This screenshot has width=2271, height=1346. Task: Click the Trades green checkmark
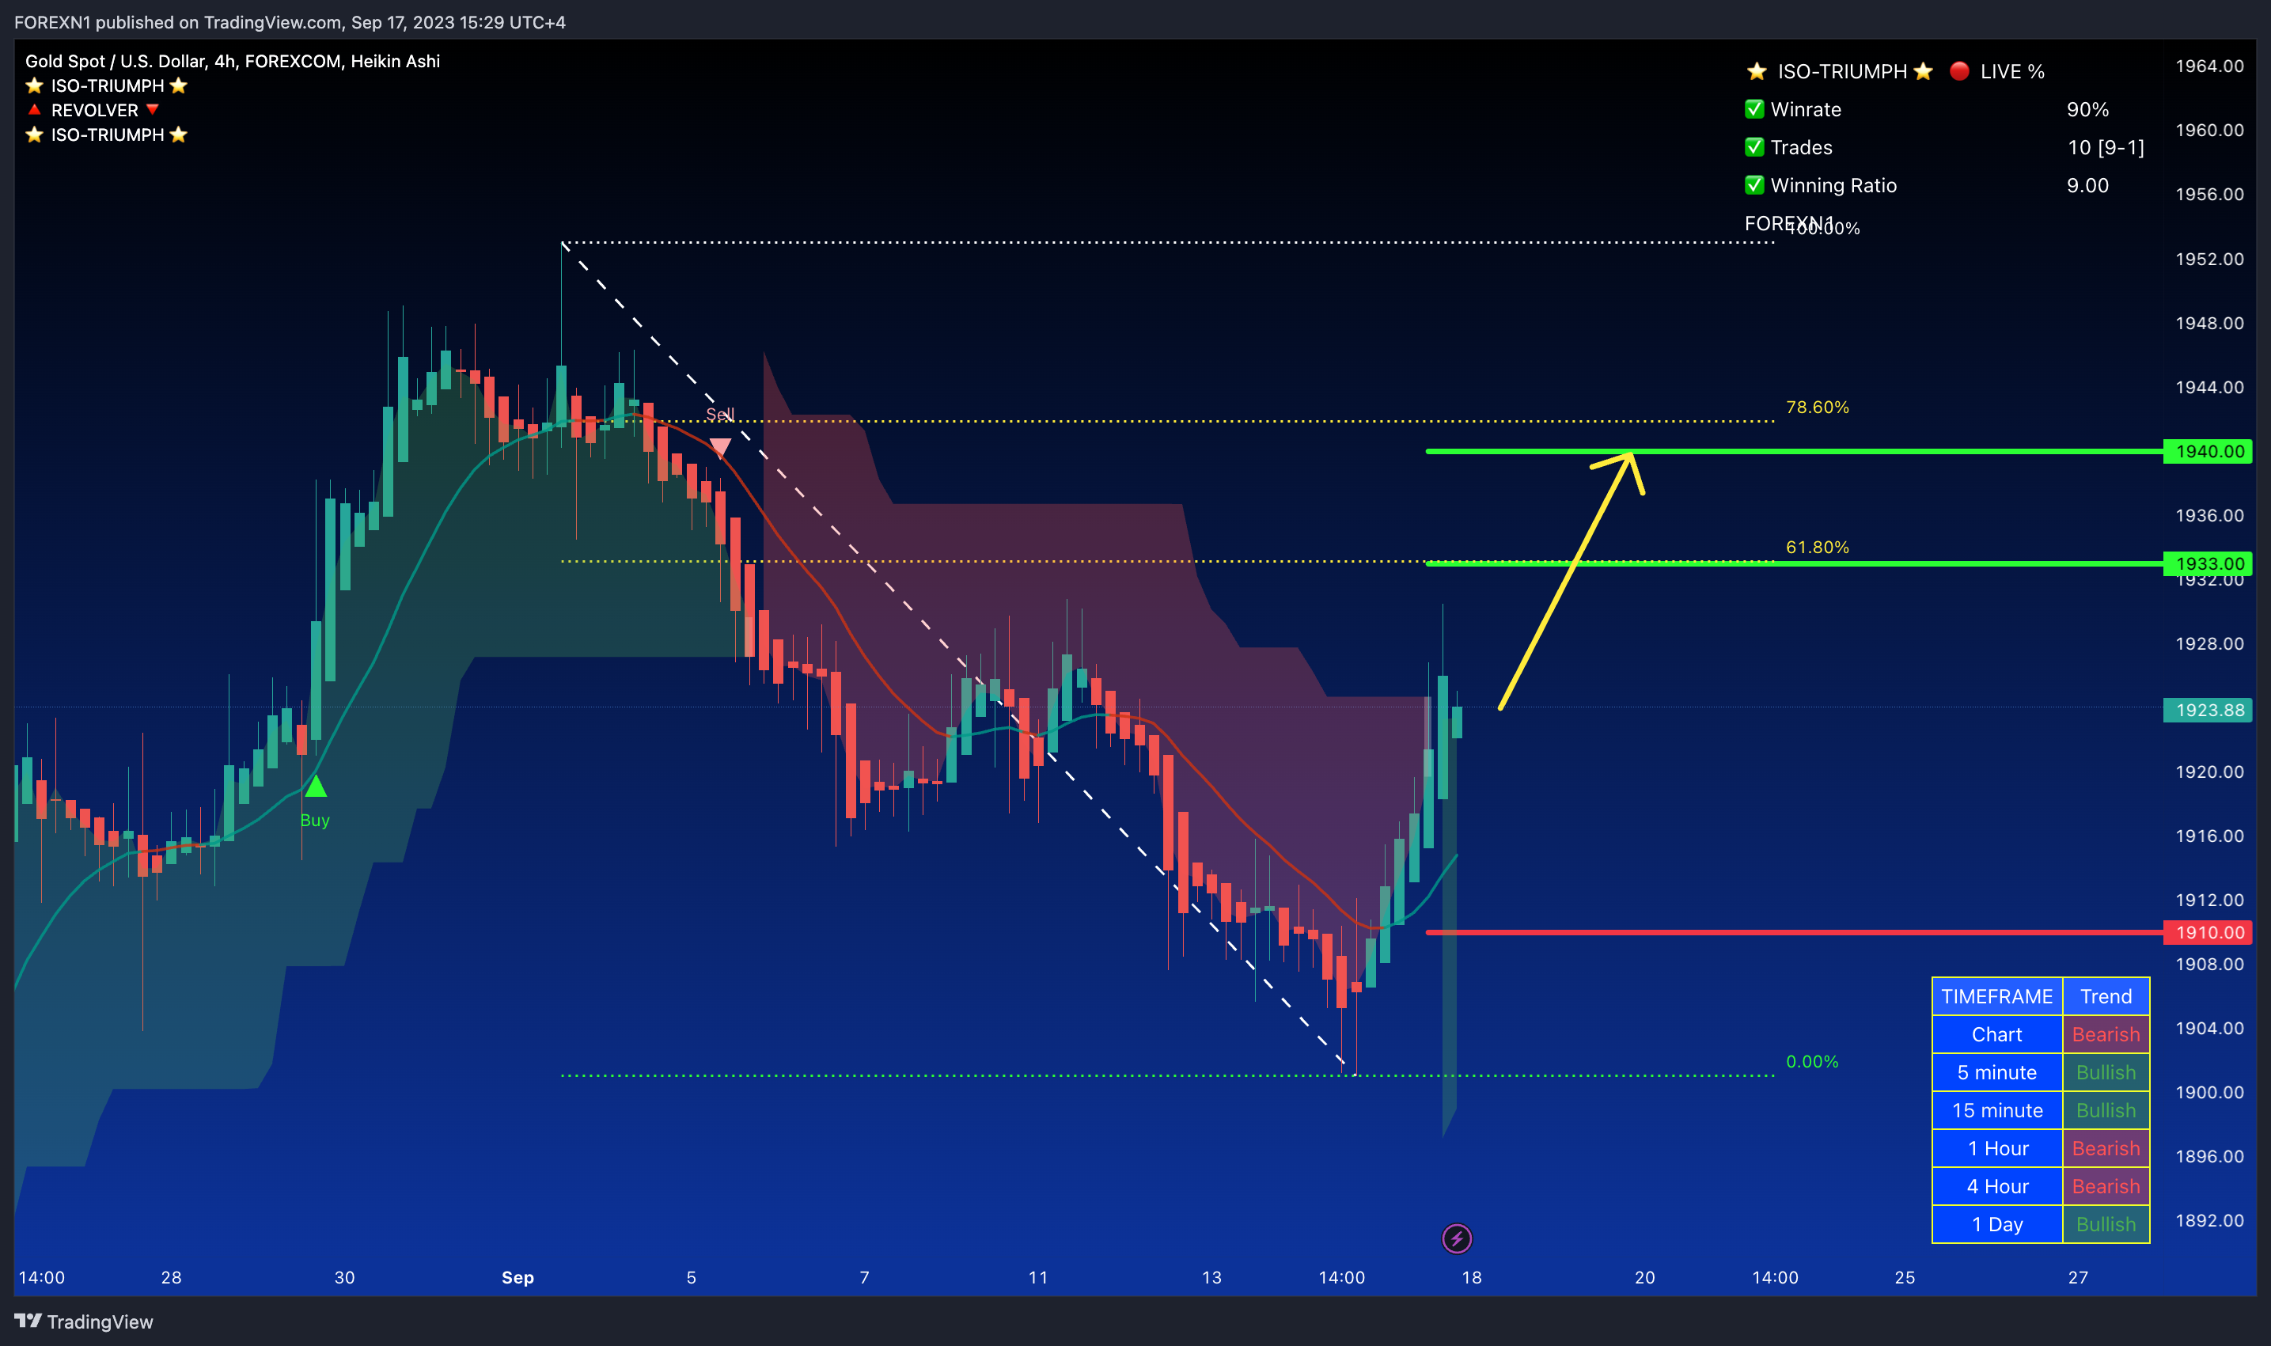[1754, 147]
